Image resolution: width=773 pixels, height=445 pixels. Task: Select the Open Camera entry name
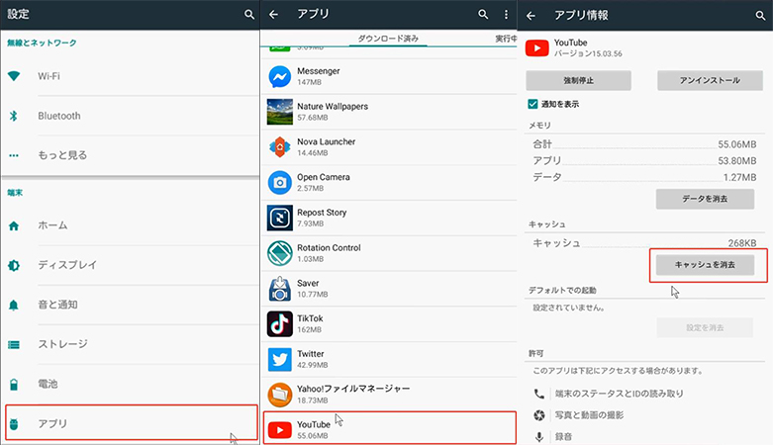[x=323, y=177]
